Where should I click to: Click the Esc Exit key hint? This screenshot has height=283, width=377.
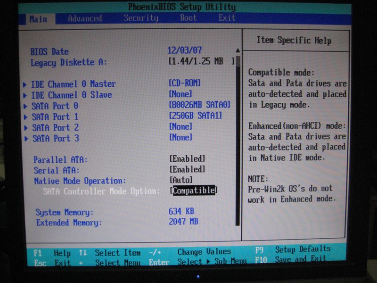pos(52,263)
